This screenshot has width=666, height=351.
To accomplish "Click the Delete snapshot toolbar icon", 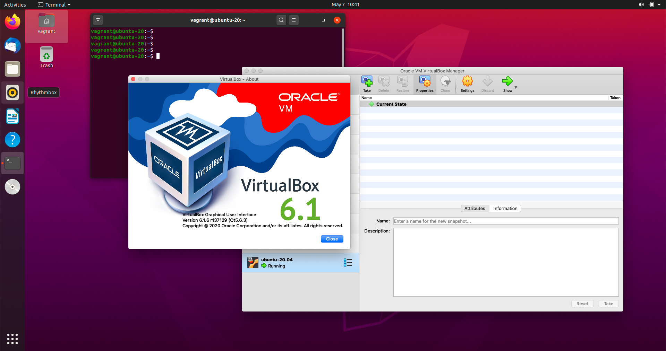I will tap(384, 84).
